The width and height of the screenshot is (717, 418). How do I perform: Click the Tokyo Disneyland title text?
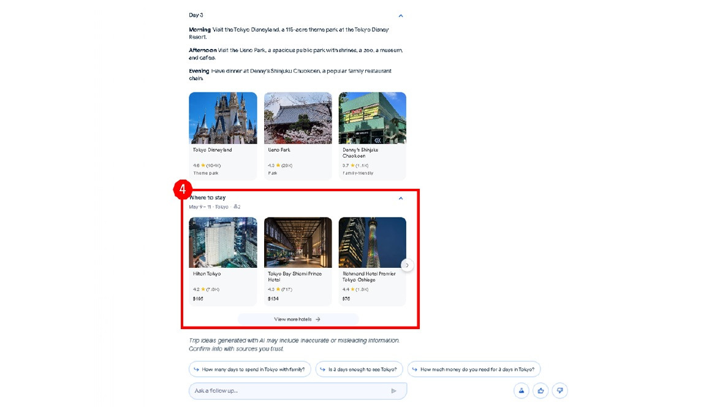point(212,150)
